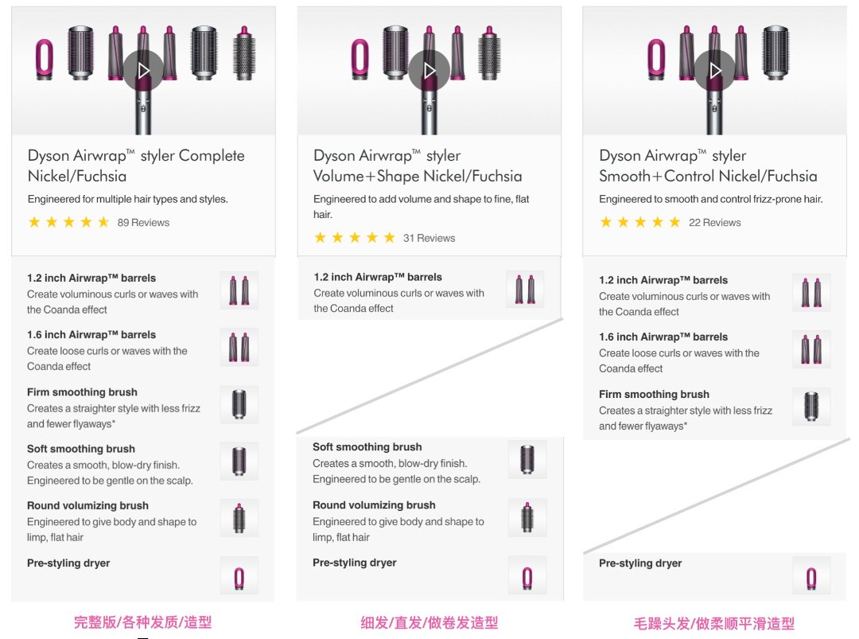Click Firm smoothing brush icon in Complete column
The image size is (859, 639).
239,404
